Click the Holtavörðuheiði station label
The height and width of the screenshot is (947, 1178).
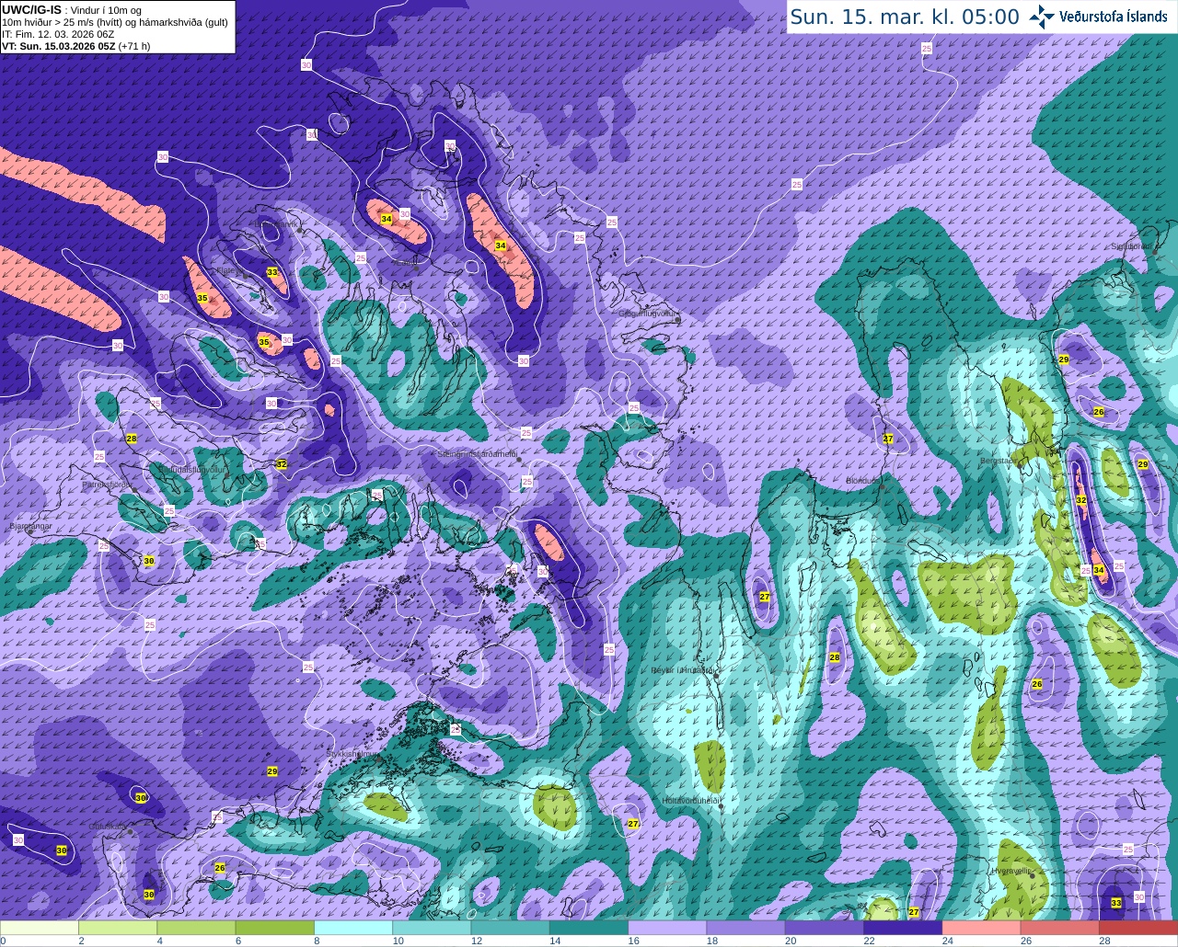[691, 800]
